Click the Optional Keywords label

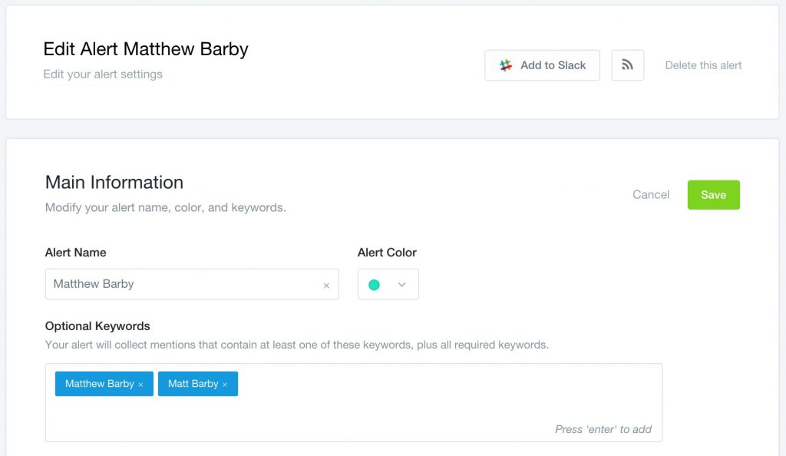coord(97,326)
